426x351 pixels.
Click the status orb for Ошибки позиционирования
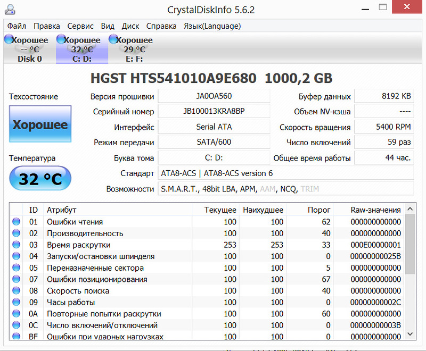17,279
